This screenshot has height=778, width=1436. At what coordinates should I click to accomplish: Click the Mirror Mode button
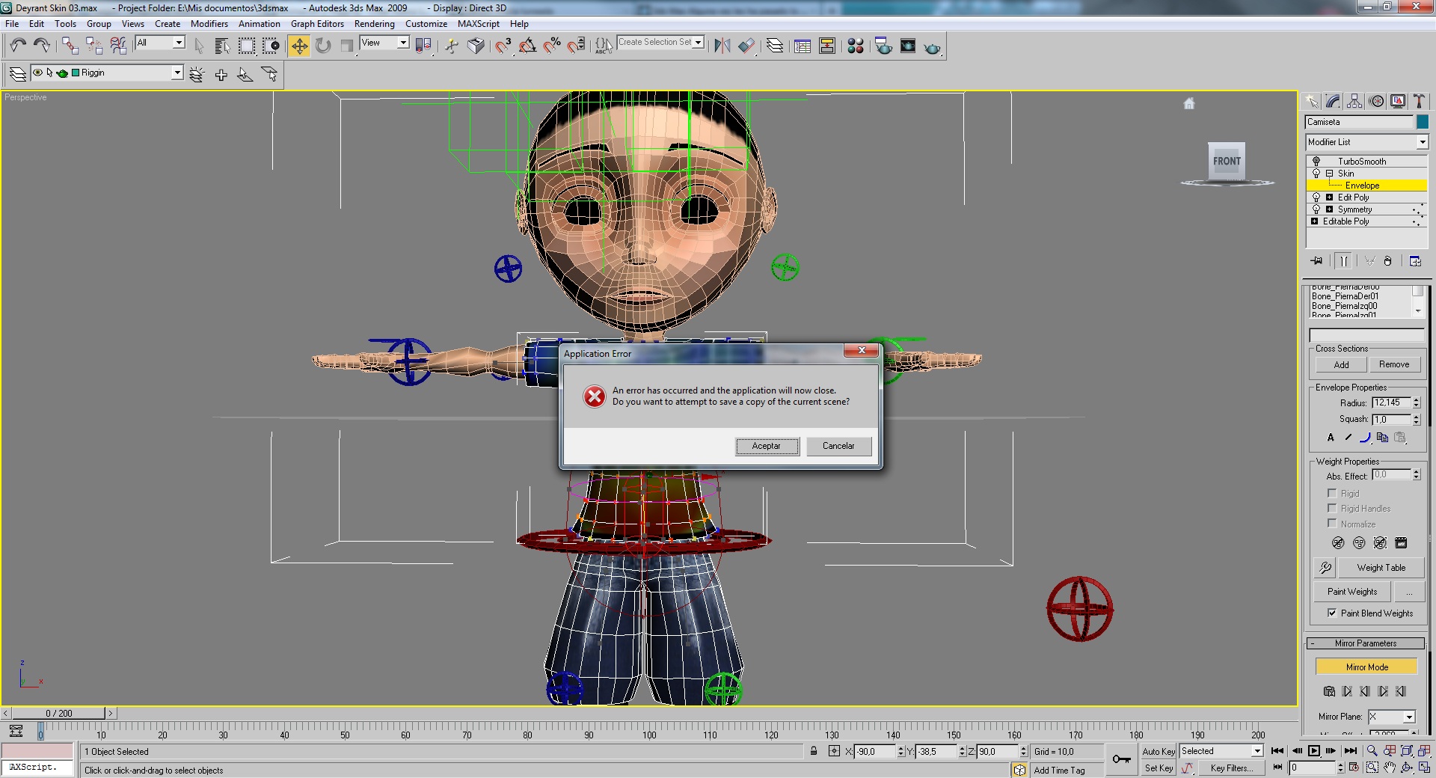point(1366,667)
